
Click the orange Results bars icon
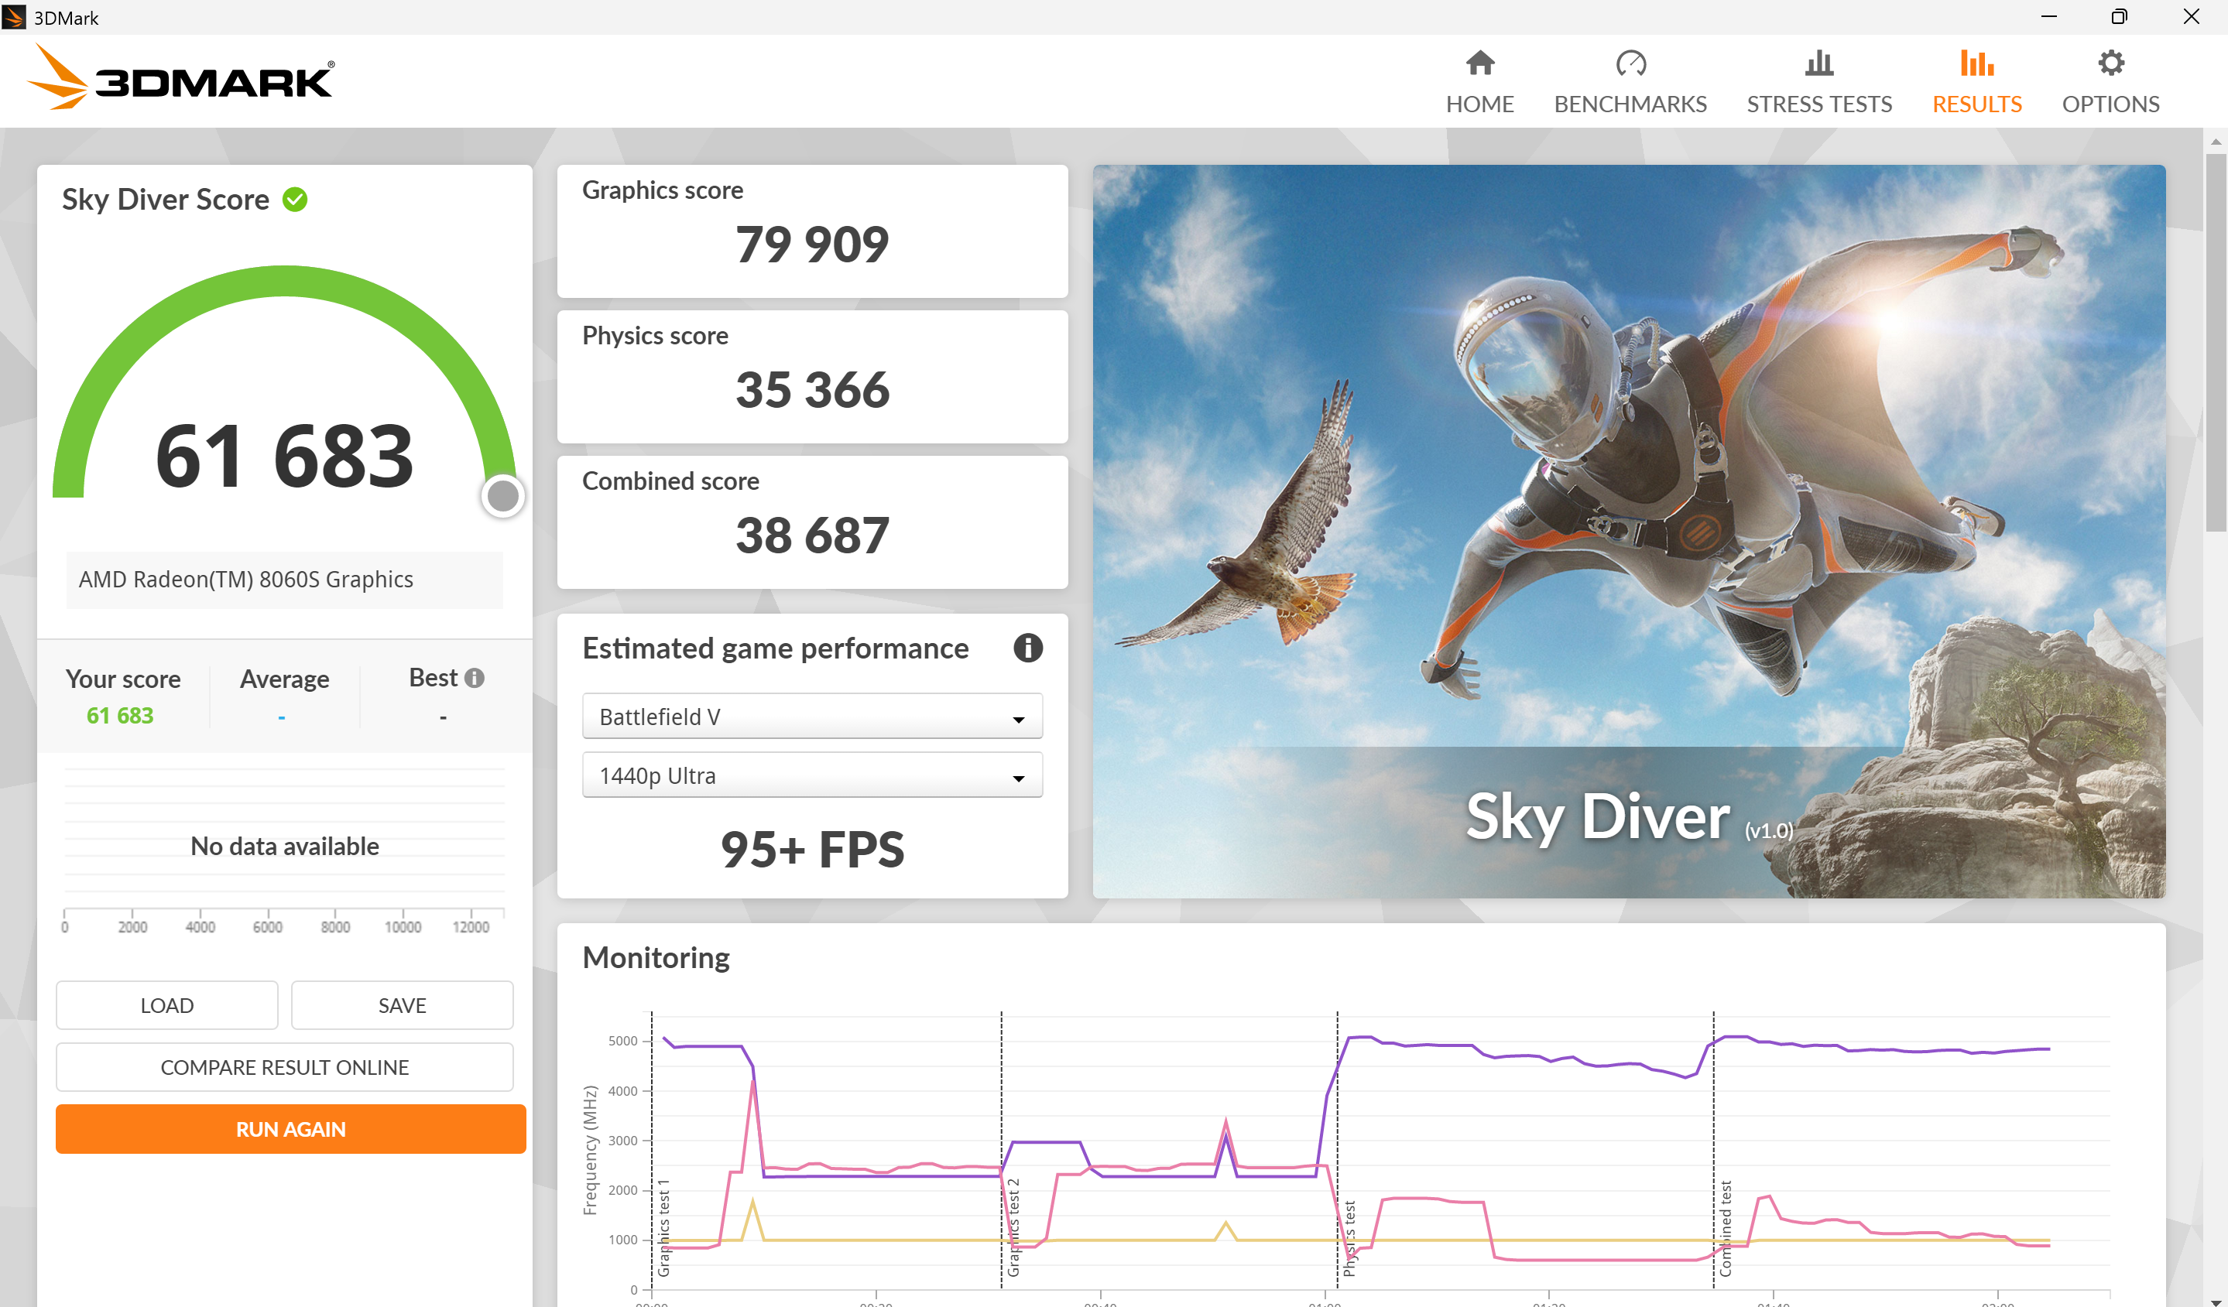pyautogui.click(x=1976, y=63)
